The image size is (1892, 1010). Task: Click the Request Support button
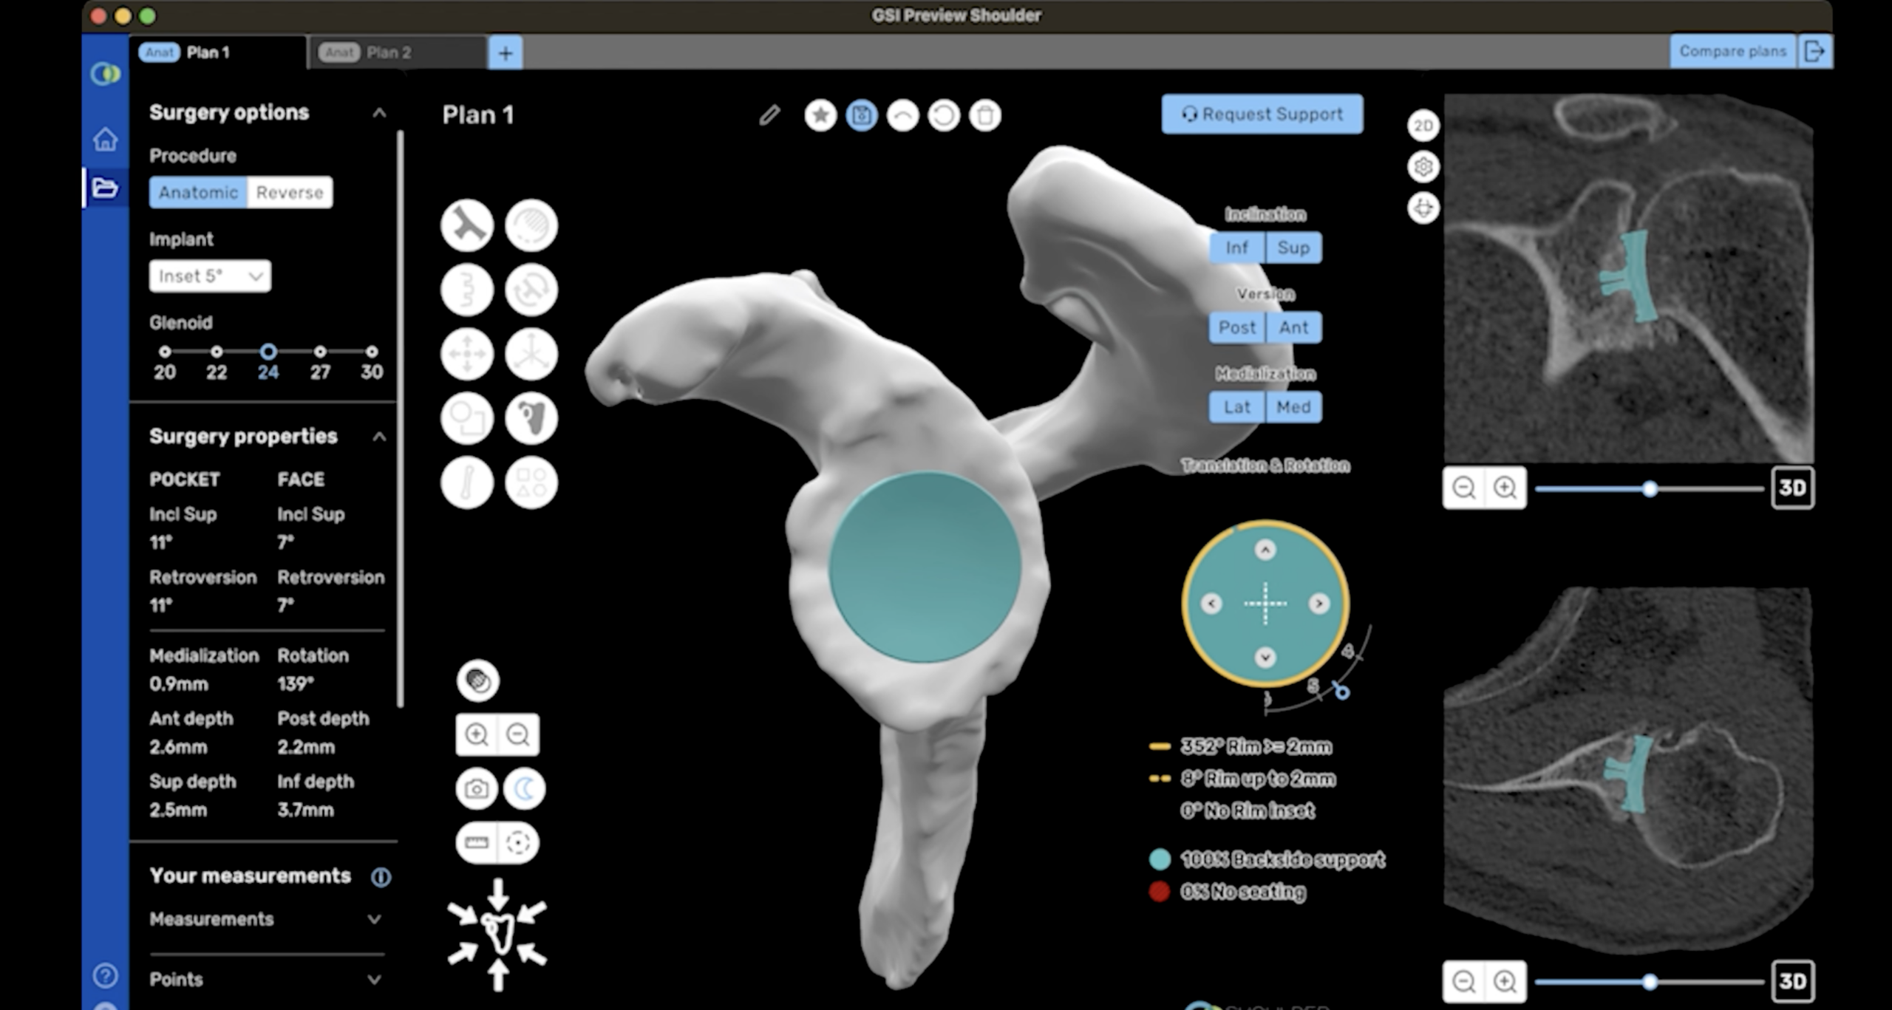coord(1262,115)
